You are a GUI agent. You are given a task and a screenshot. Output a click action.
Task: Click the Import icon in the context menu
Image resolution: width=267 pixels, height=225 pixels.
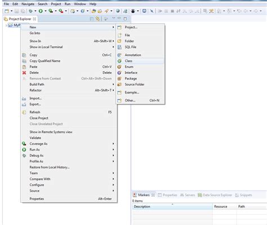click(24, 98)
